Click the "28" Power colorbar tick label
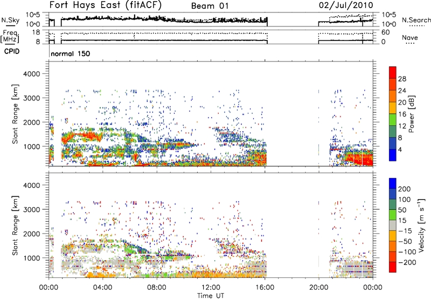The width and height of the screenshot is (431, 299). 402,79
